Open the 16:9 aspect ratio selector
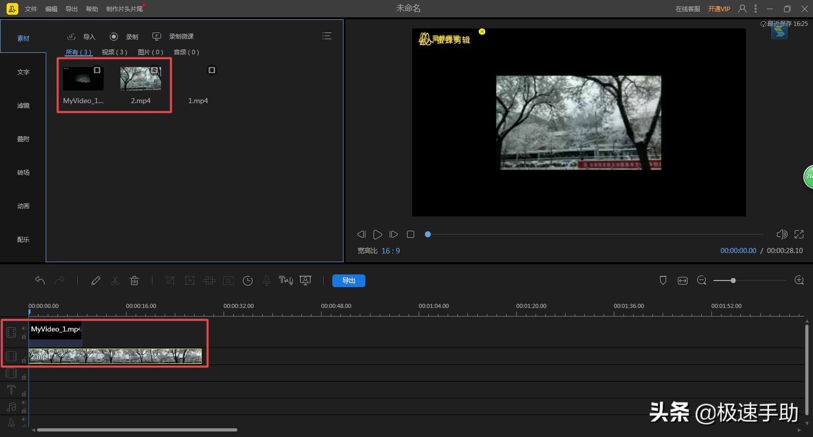The width and height of the screenshot is (813, 437). 390,251
